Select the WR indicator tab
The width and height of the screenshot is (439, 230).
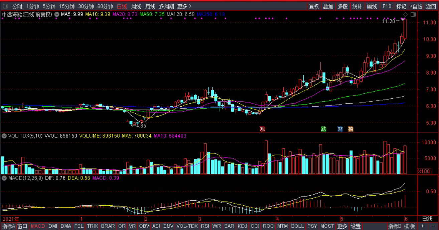(x=216, y=226)
